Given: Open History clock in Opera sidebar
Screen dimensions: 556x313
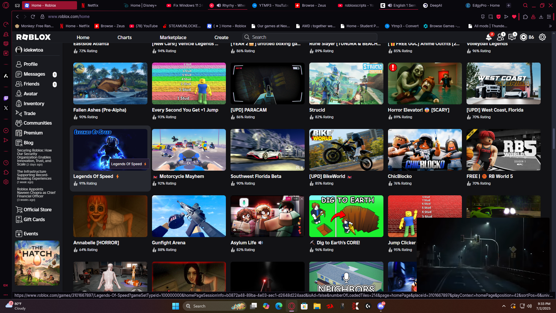Looking at the screenshot, I should tap(6, 163).
